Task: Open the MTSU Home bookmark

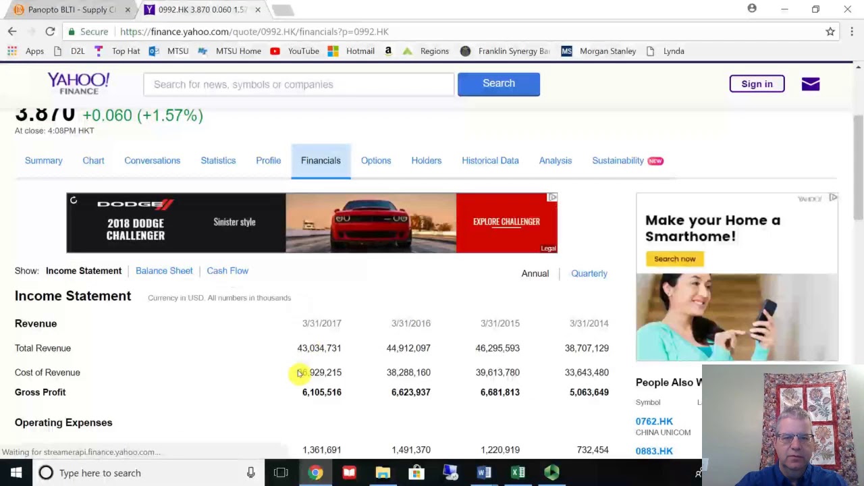Action: coord(230,51)
